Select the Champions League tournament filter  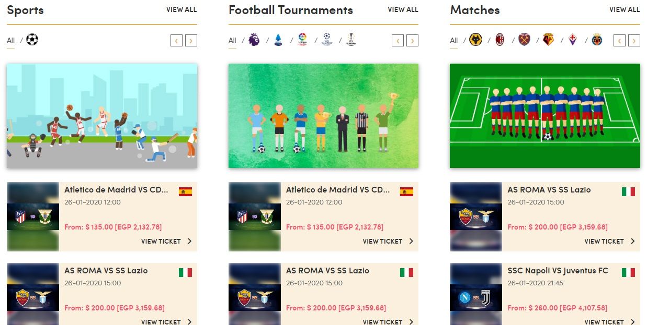tap(327, 40)
